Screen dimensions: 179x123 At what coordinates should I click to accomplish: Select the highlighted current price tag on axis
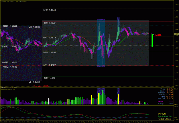[x=176, y=34]
